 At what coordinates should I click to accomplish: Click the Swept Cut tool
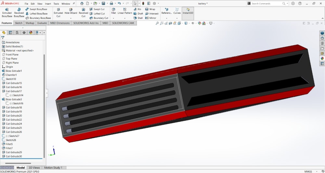97,9
